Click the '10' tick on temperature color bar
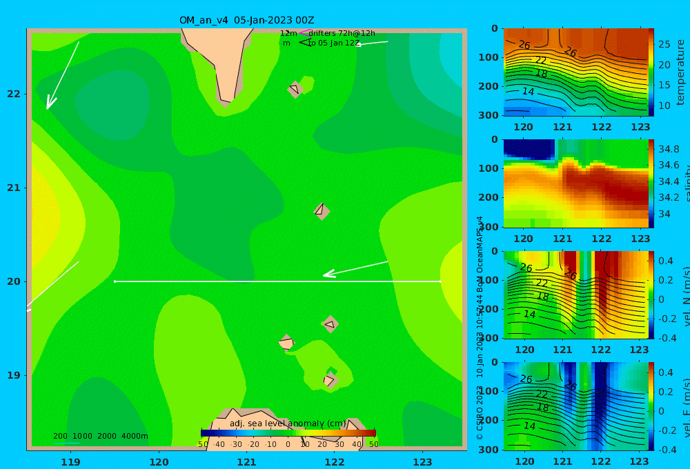The width and height of the screenshot is (690, 469). 664,106
